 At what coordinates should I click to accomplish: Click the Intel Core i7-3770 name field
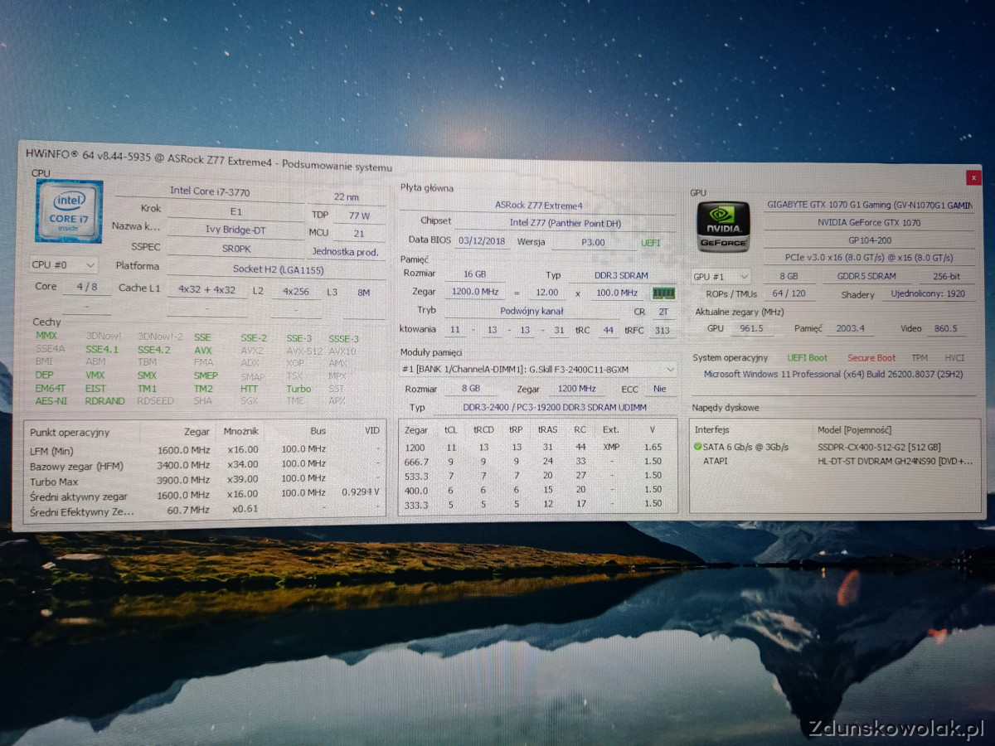click(210, 191)
